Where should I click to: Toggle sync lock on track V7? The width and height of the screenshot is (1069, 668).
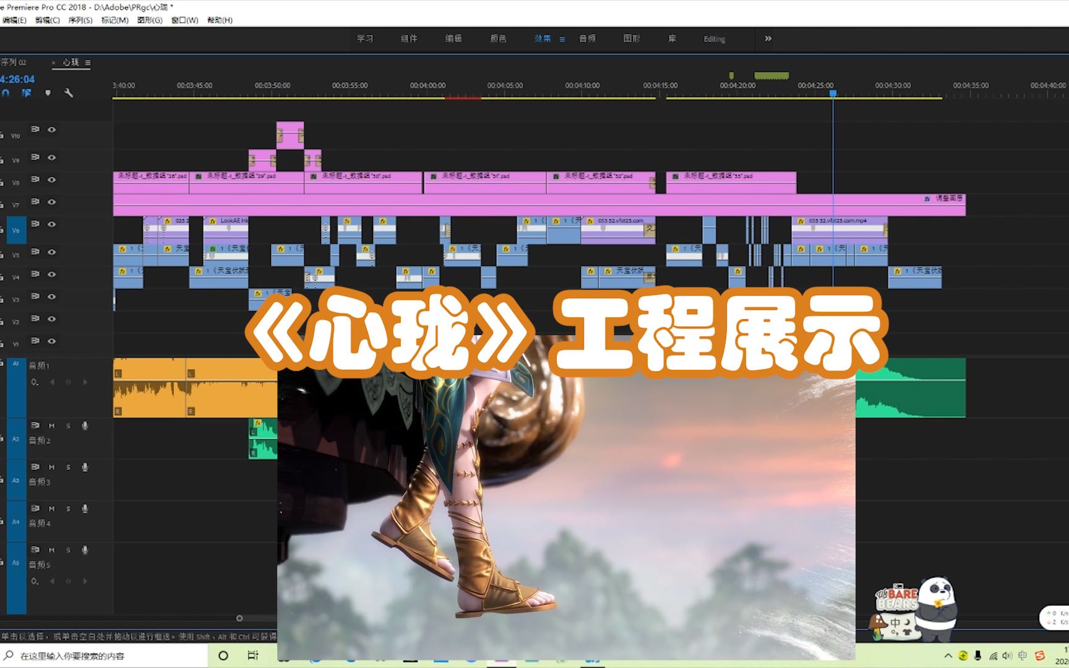tap(35, 202)
